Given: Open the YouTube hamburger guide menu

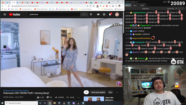Looking at the screenshot, I should click(5, 14).
